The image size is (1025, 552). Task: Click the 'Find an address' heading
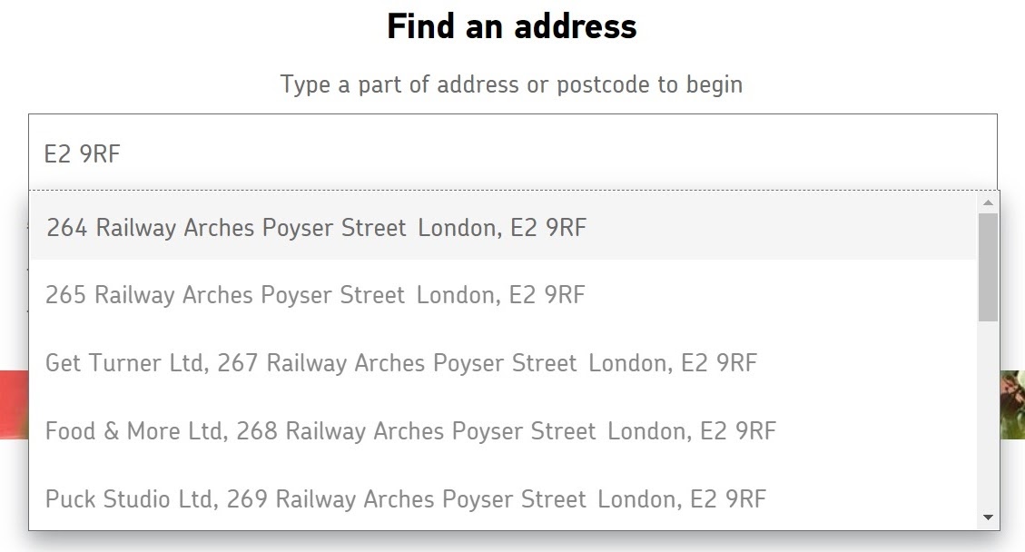tap(512, 27)
